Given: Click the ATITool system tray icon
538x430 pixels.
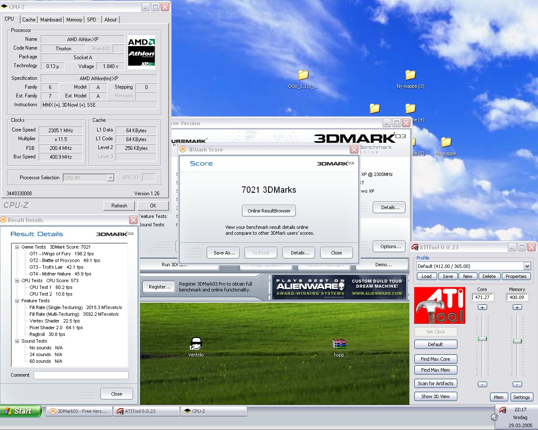Looking at the screenshot, I should (503, 410).
